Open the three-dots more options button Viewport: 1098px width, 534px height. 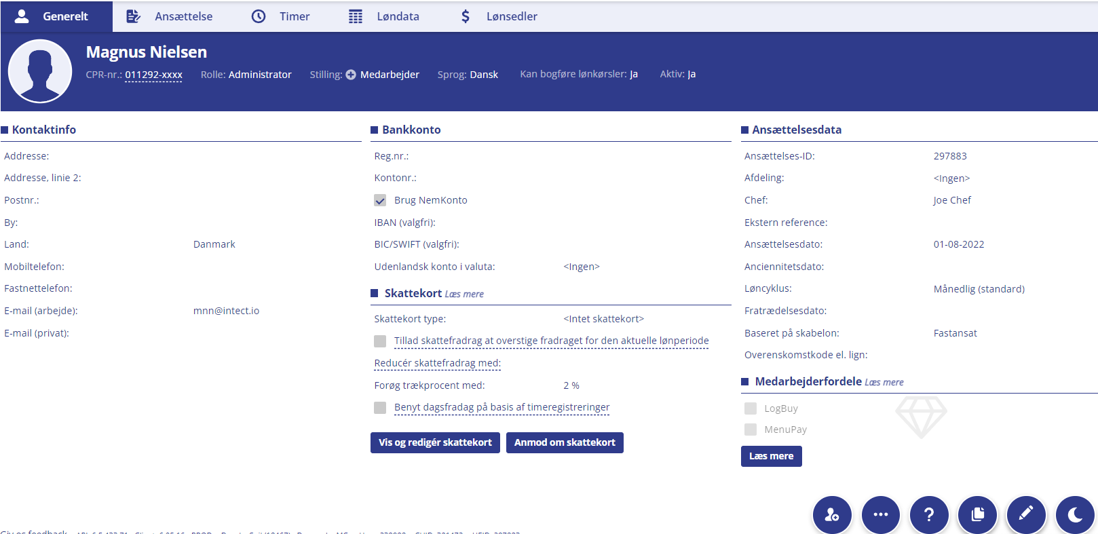pos(880,515)
